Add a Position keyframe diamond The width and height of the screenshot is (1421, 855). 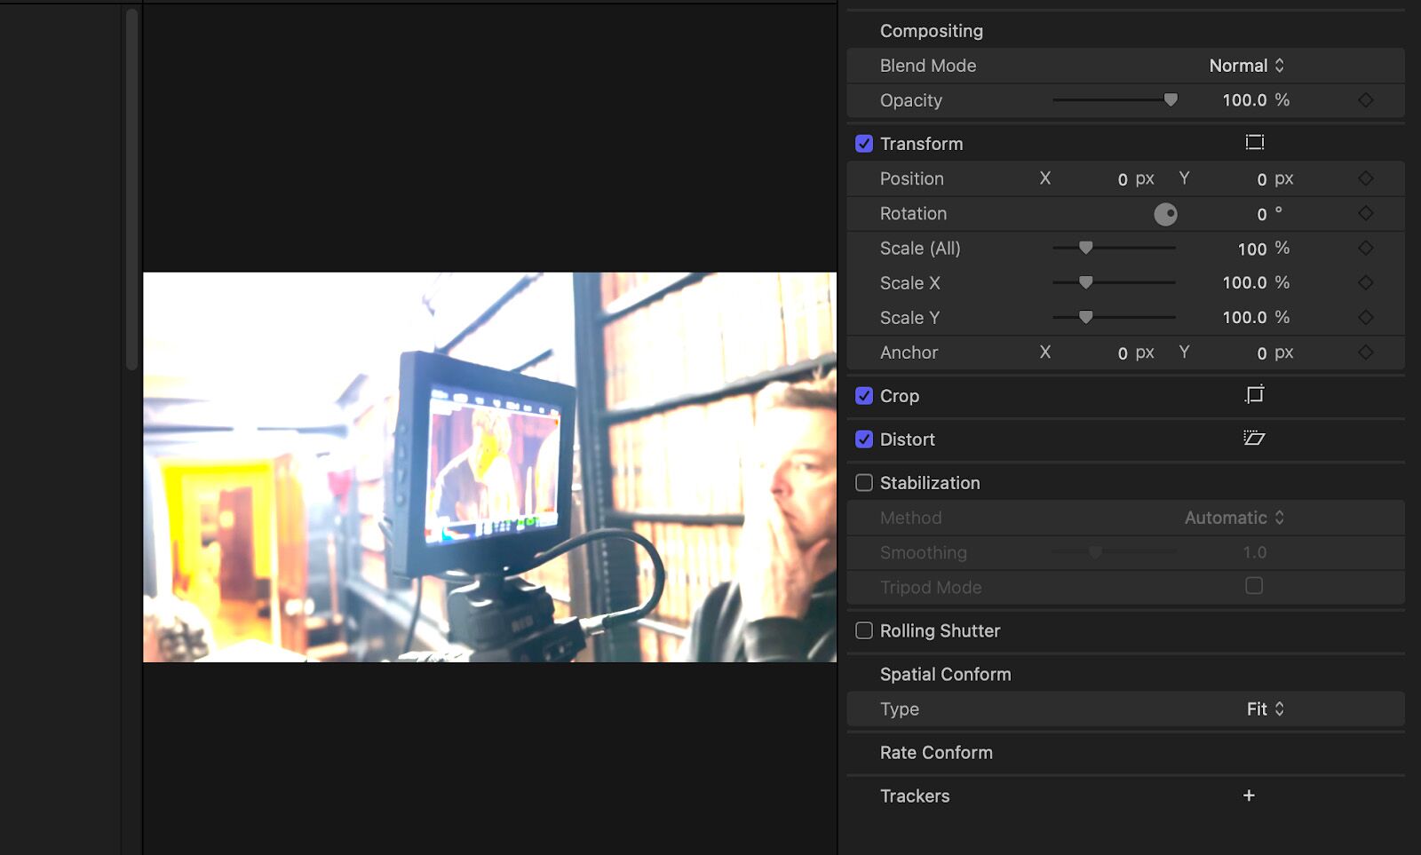tap(1365, 178)
